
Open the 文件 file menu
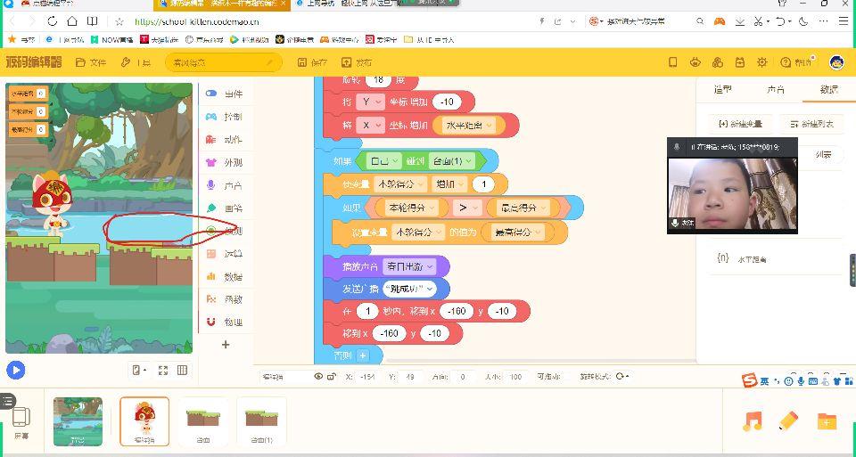point(91,62)
